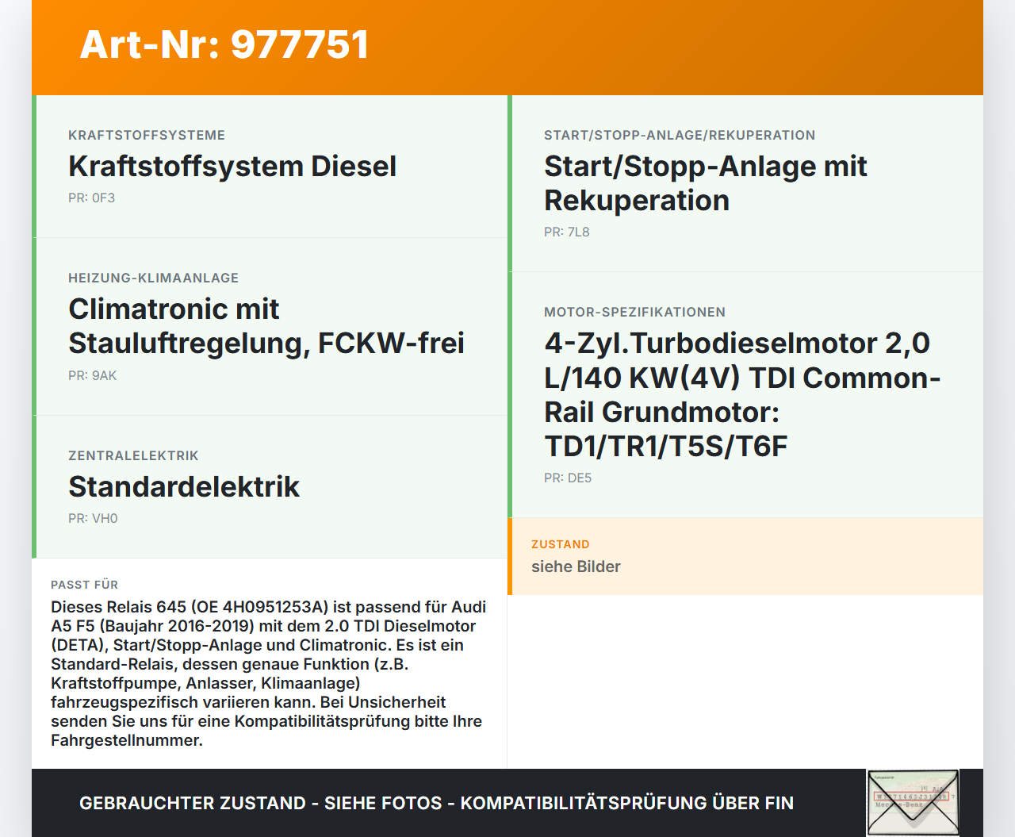Switch to the Zentralelektrik section label
This screenshot has height=837, width=1015.
133,455
